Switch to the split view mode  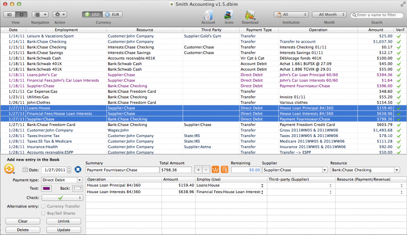tap(9, 15)
